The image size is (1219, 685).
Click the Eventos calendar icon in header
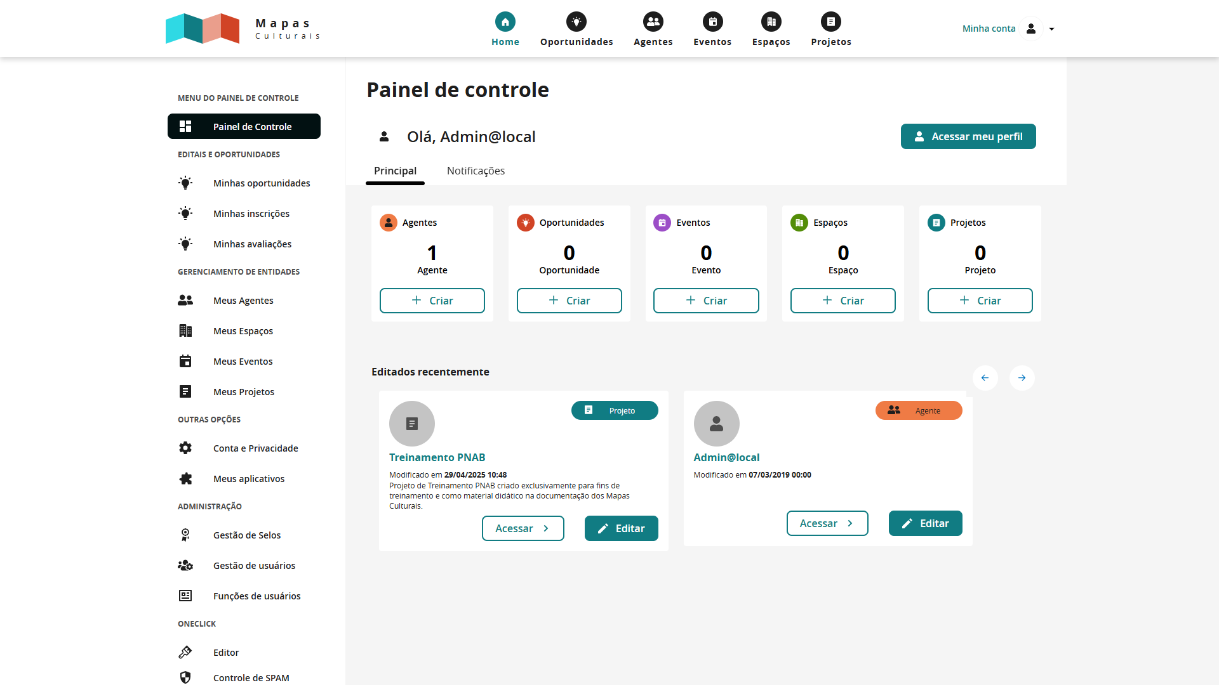pos(712,22)
